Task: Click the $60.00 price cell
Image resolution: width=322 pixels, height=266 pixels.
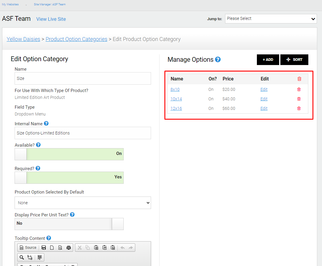Action: click(x=229, y=108)
